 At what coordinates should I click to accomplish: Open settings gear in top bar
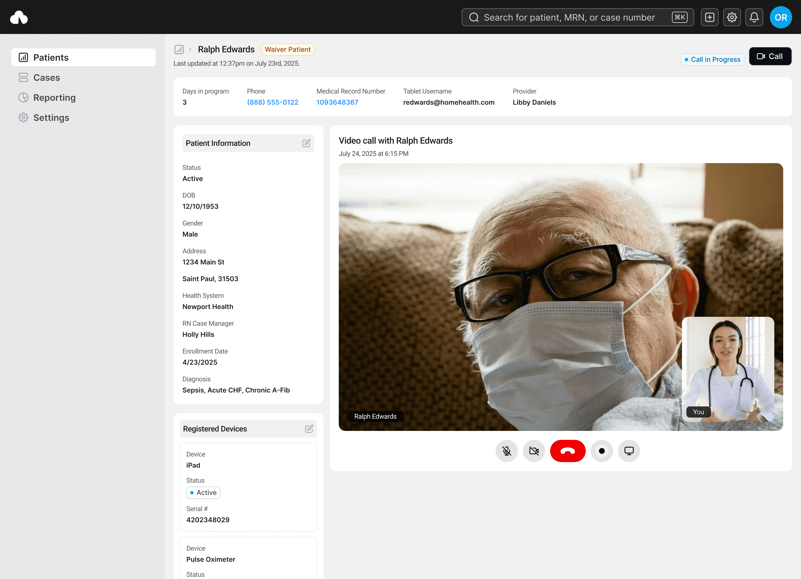tap(732, 17)
